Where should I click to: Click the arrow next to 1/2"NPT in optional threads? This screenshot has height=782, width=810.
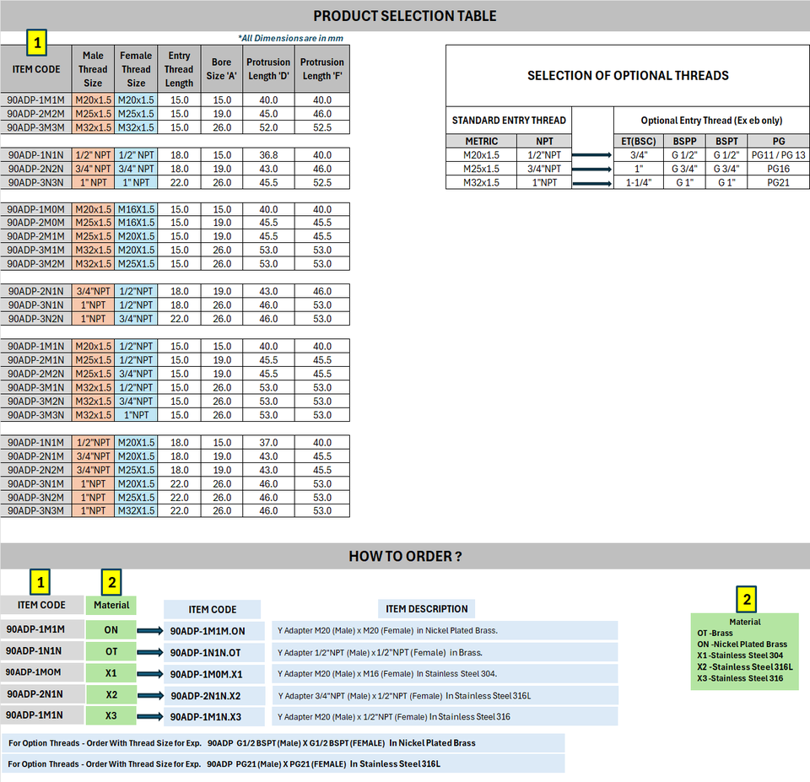coord(593,155)
